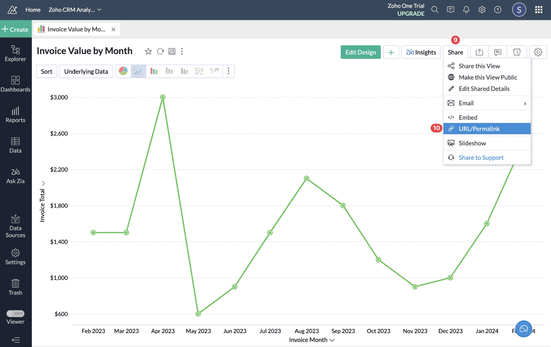Click the Sort button
Screen dimensions: 551x347
[x=46, y=71]
